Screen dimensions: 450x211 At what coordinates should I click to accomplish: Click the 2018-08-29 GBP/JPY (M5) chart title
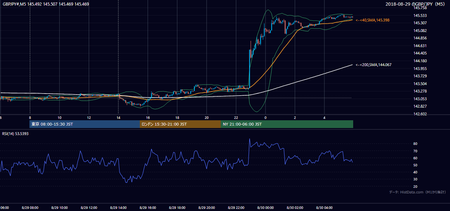[x=415, y=4]
